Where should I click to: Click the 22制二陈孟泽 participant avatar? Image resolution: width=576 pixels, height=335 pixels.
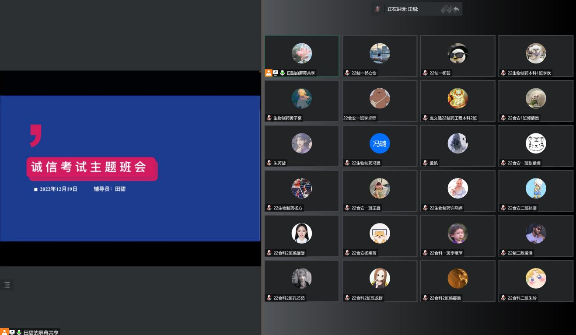(x=535, y=234)
